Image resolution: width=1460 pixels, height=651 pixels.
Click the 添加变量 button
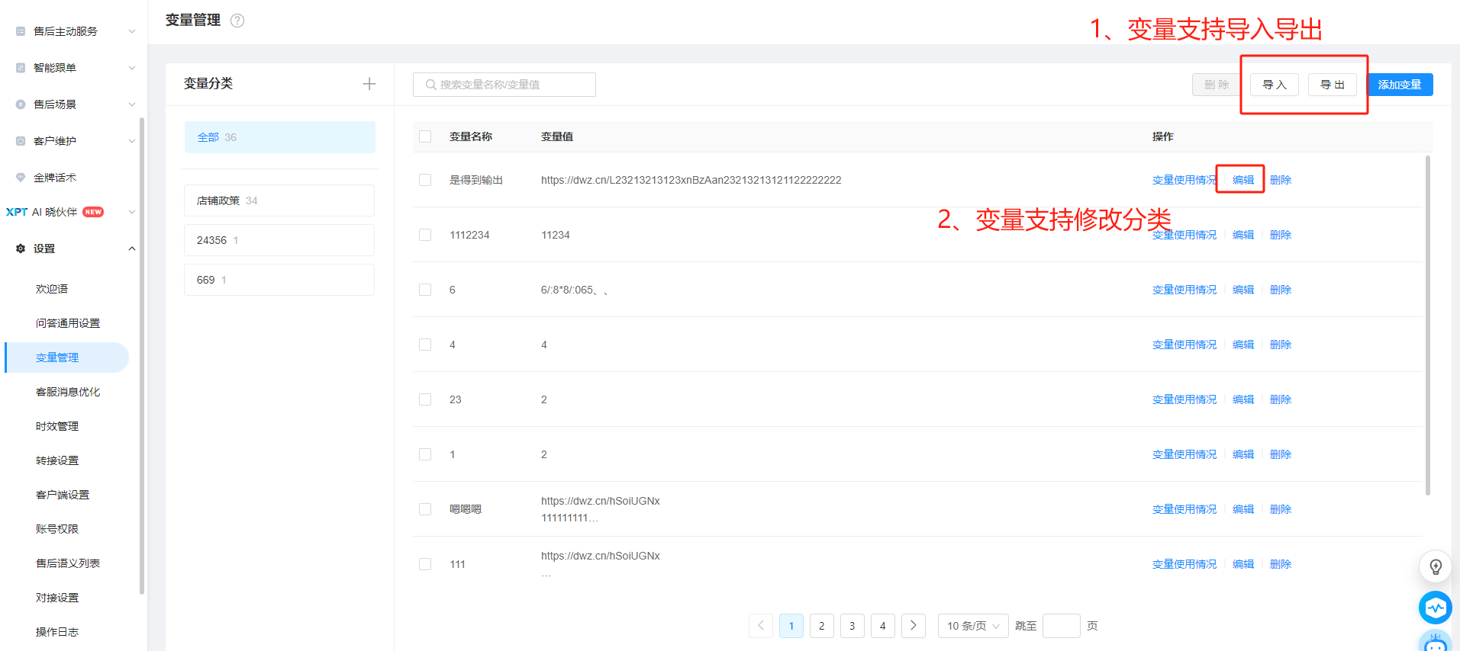(x=1400, y=85)
